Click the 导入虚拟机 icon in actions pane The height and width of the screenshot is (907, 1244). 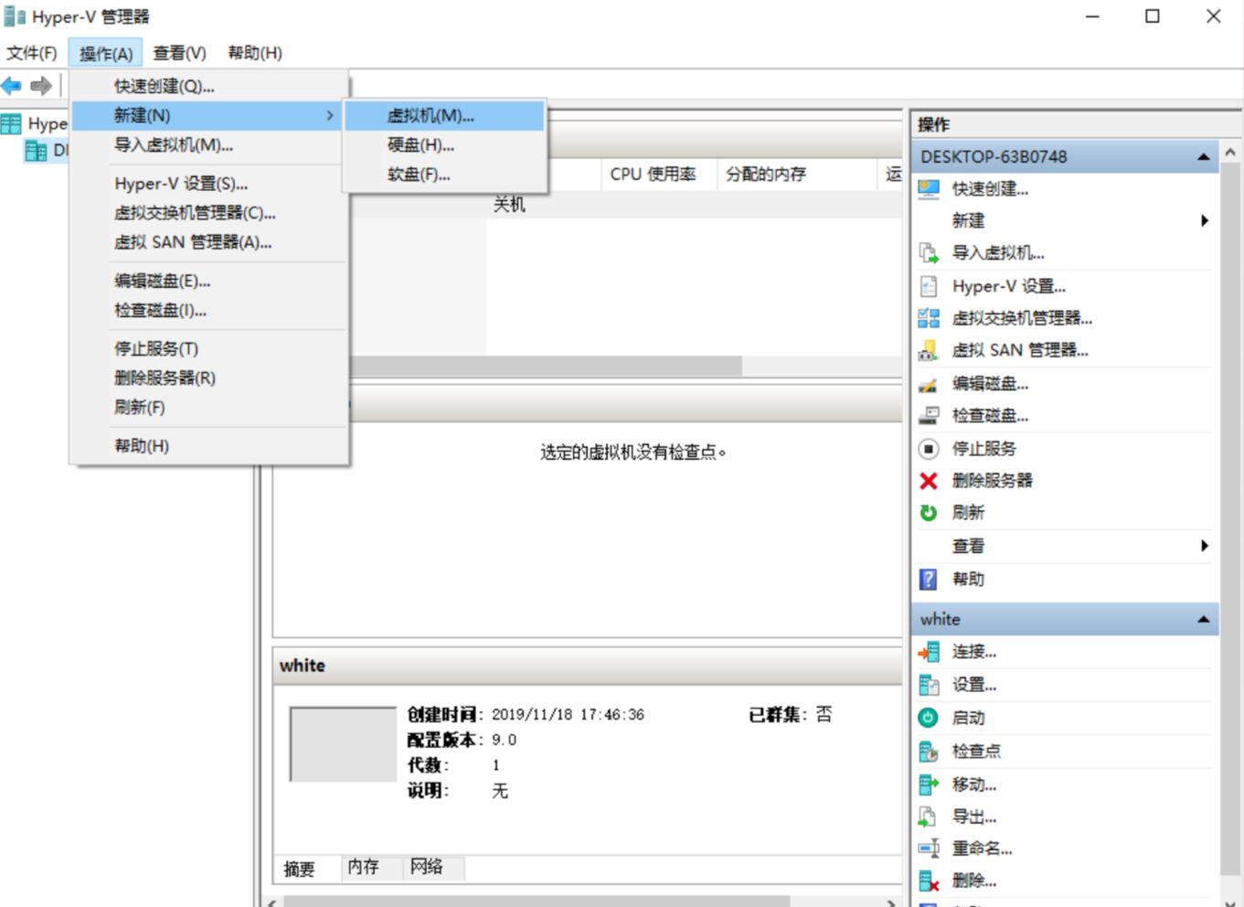(x=929, y=253)
